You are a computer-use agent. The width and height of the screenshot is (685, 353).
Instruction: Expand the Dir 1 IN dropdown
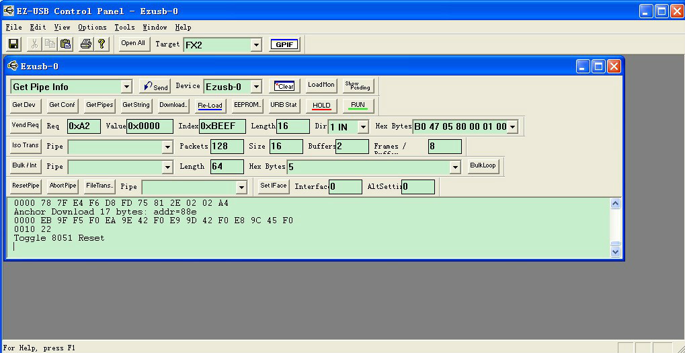tap(363, 127)
